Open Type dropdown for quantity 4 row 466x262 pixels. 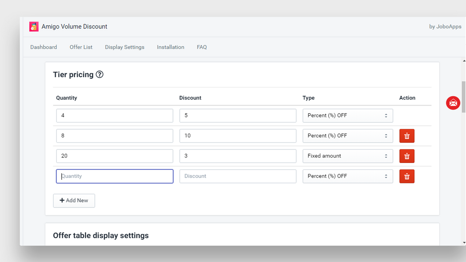pos(347,116)
